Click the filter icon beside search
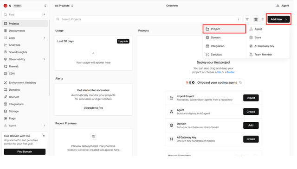 [x=247, y=19]
